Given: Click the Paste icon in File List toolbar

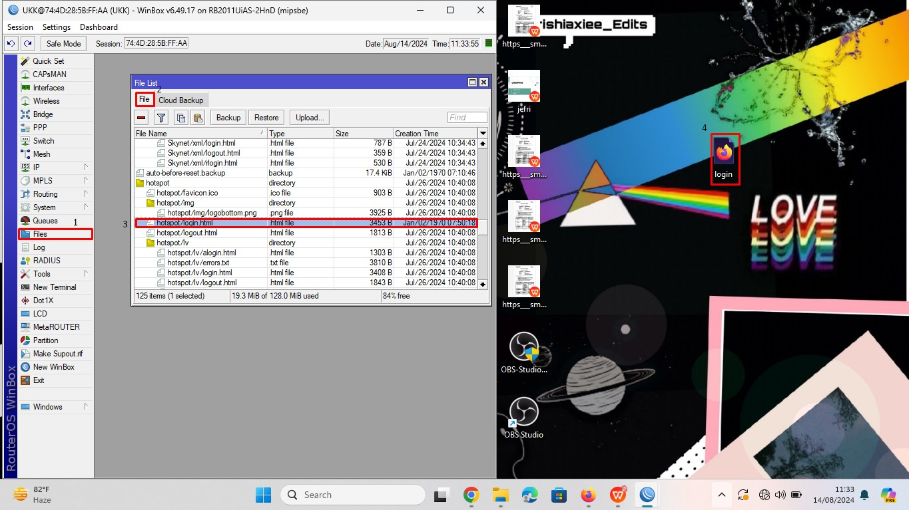Looking at the screenshot, I should point(197,118).
